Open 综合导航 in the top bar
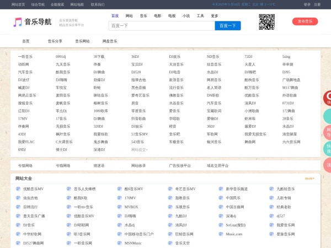 coord(38,4)
